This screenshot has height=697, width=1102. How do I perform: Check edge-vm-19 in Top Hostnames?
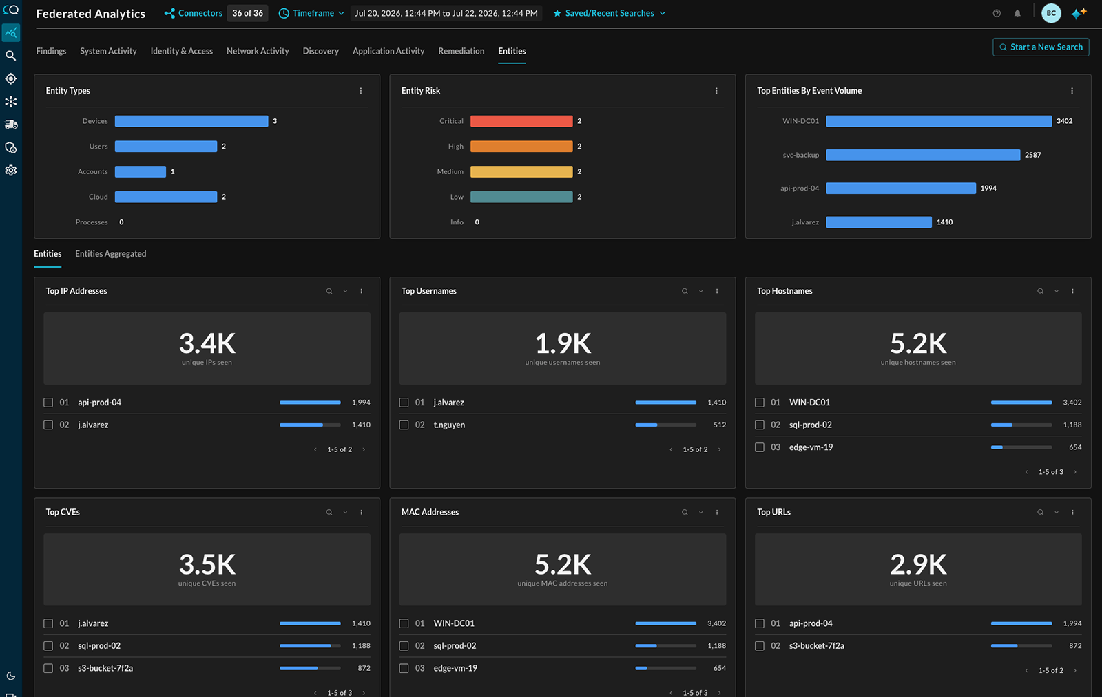[759, 447]
